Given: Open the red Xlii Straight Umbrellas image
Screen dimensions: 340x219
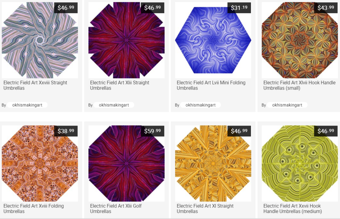Looking at the screenshot, I should click(126, 40).
